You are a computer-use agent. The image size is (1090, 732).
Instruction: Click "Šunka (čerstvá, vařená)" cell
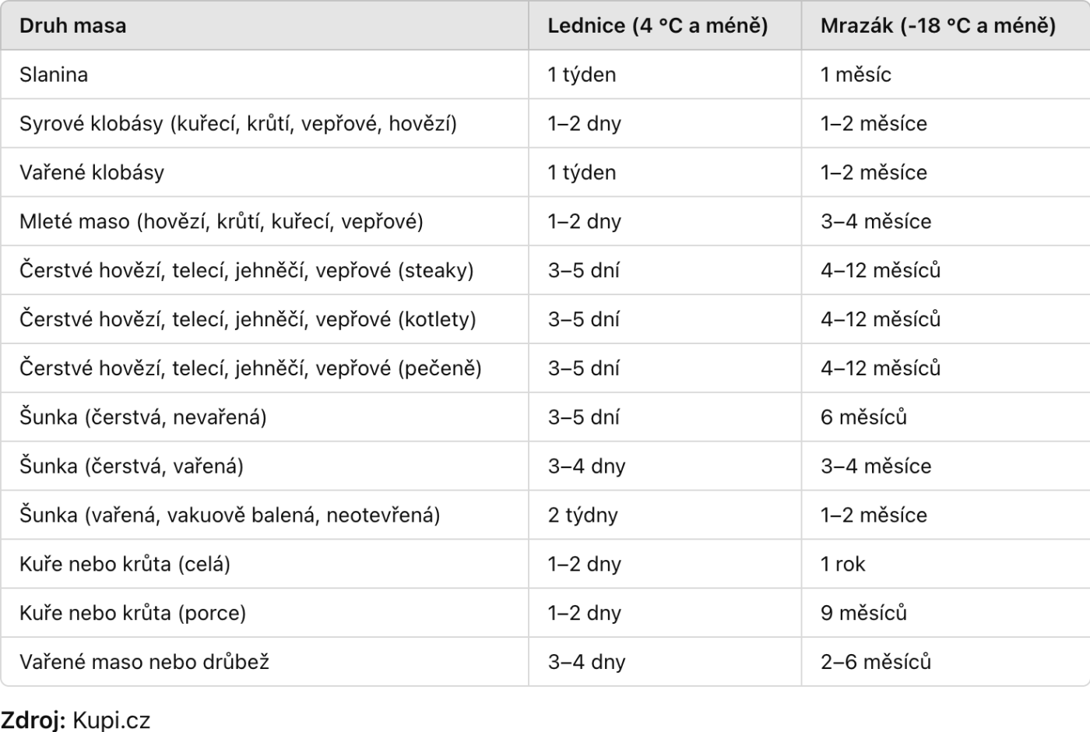(x=132, y=466)
